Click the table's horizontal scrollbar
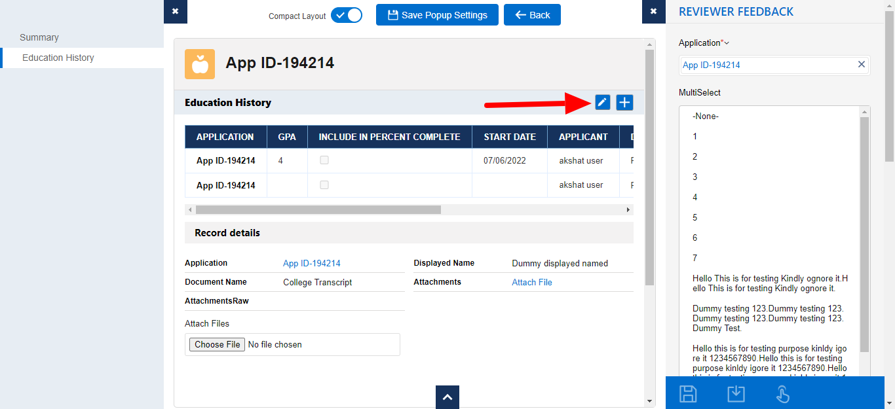This screenshot has height=409, width=895. (x=318, y=210)
